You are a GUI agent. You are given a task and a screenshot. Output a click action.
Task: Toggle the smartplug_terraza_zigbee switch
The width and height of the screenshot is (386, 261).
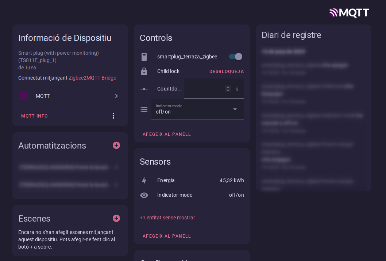[235, 57]
